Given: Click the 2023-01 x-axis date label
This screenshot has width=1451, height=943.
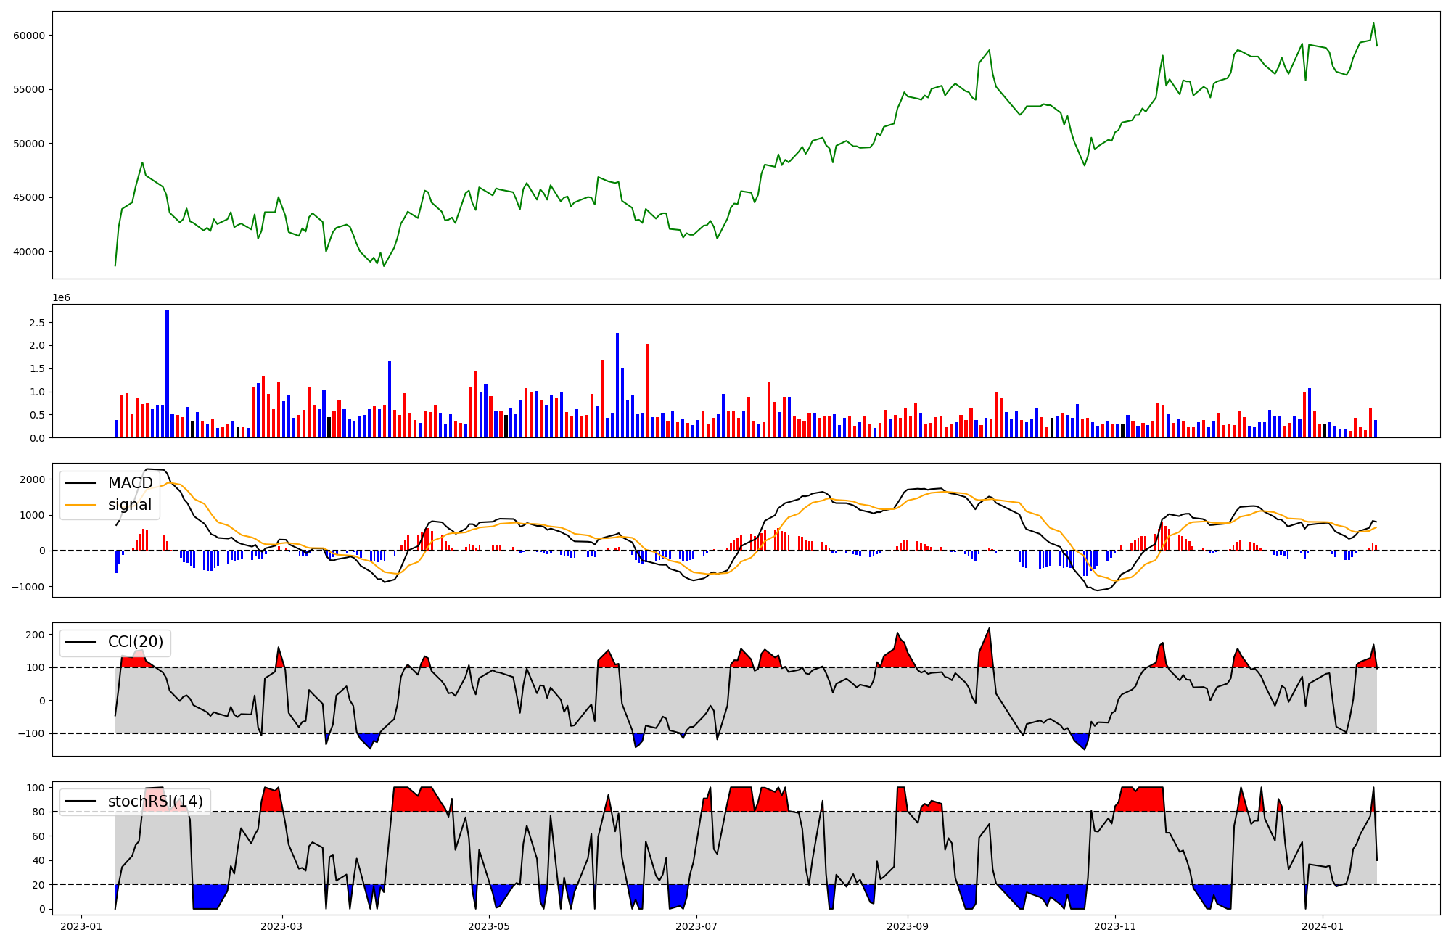Looking at the screenshot, I should pos(81,926).
